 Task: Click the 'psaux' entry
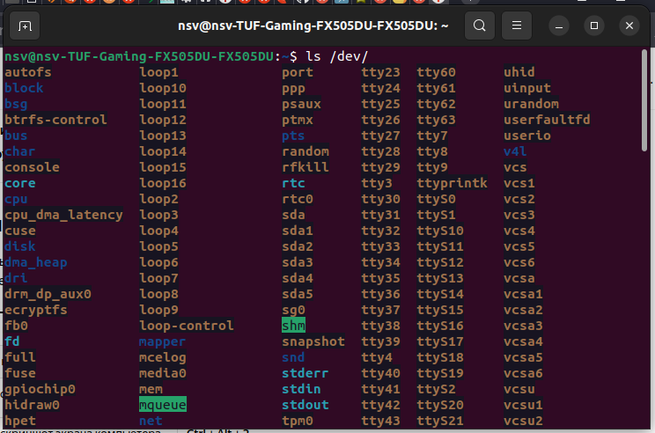coord(301,104)
